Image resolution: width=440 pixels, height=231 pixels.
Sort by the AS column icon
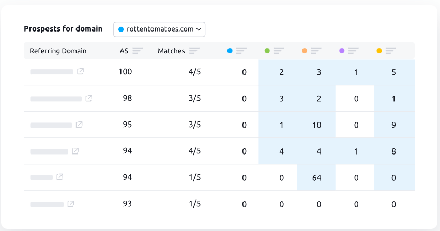[138, 51]
